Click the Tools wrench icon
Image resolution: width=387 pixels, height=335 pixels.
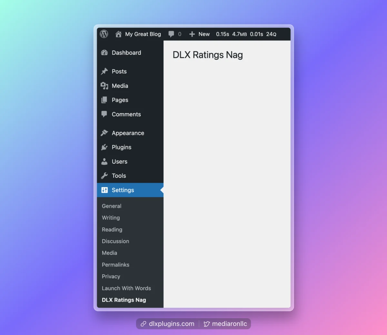104,176
